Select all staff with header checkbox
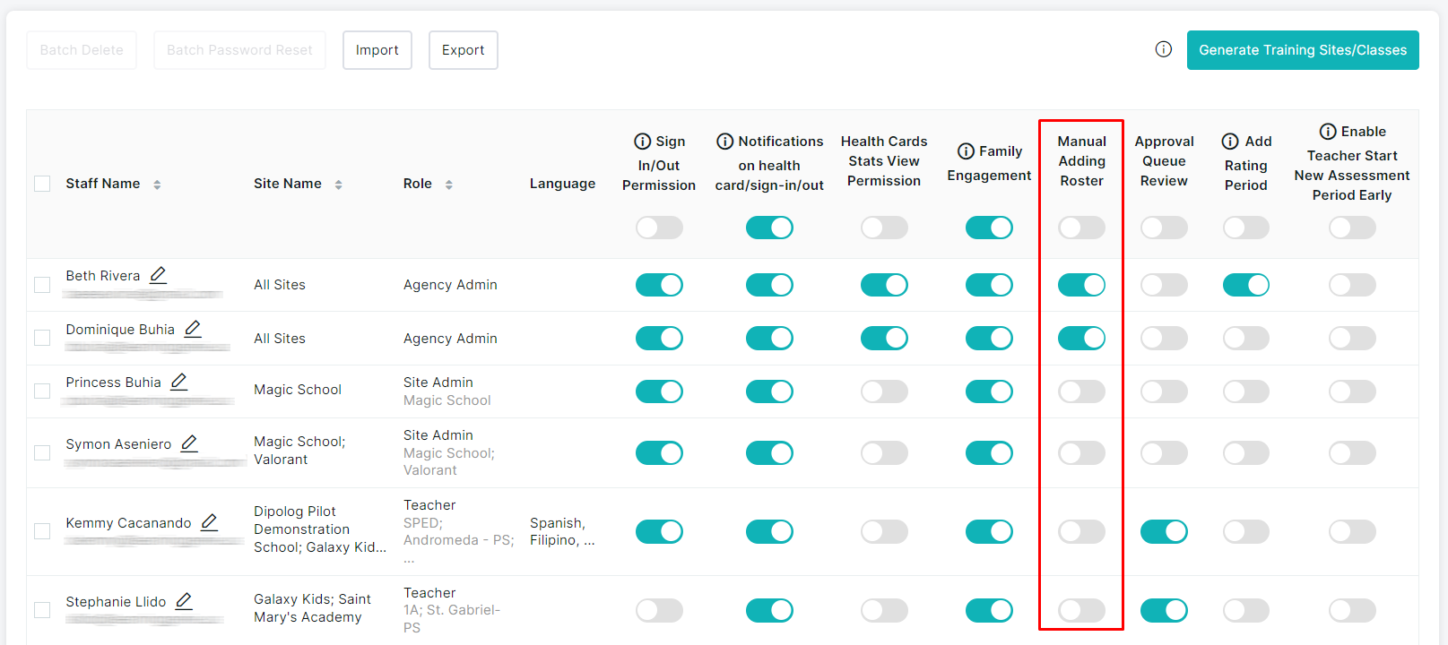Viewport: 1448px width, 645px height. (x=42, y=184)
